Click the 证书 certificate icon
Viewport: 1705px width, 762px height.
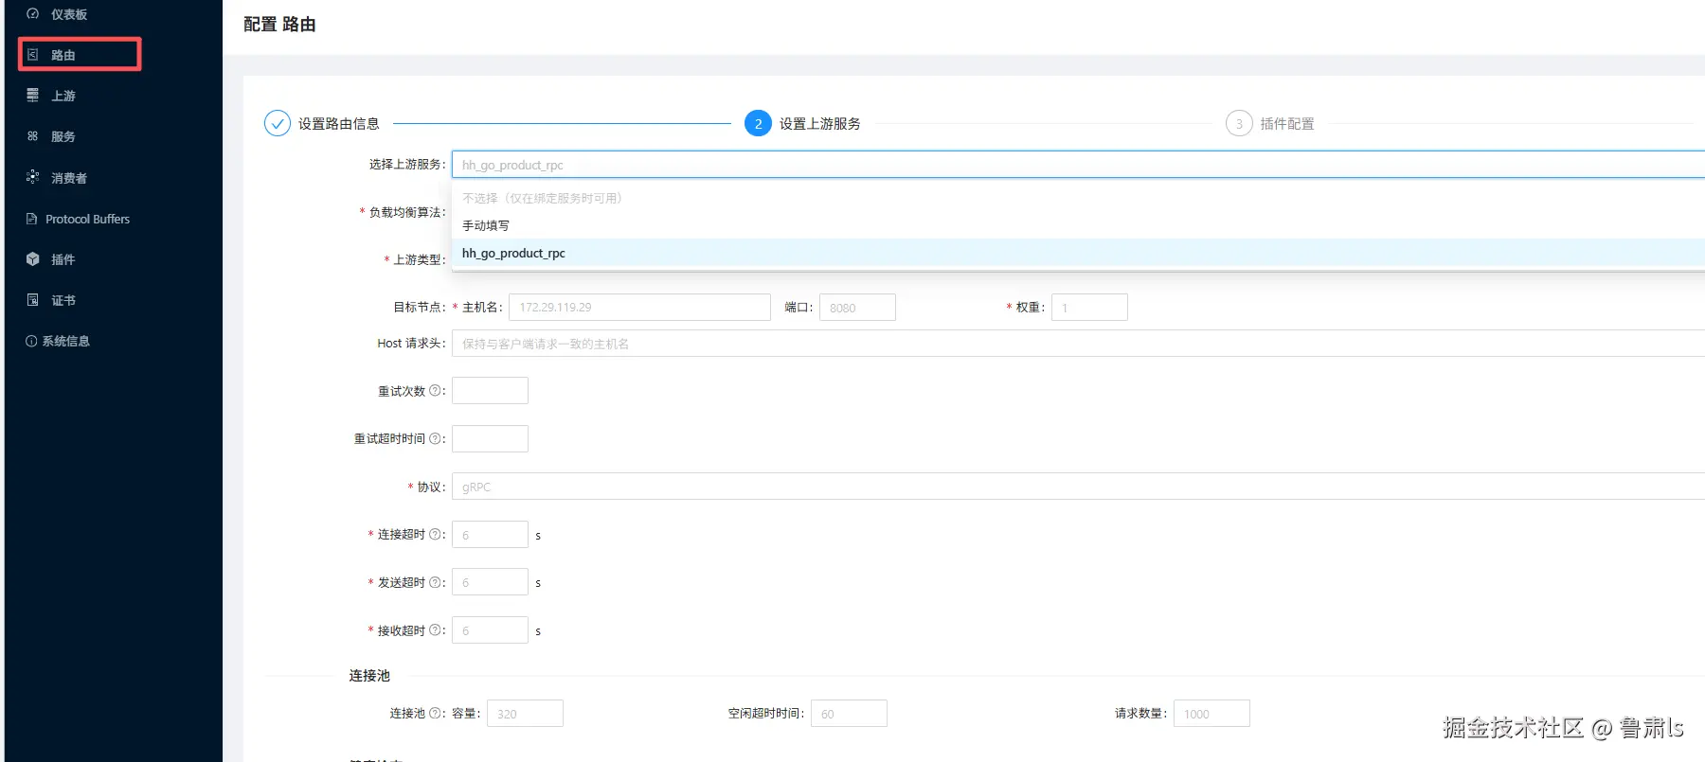point(32,300)
